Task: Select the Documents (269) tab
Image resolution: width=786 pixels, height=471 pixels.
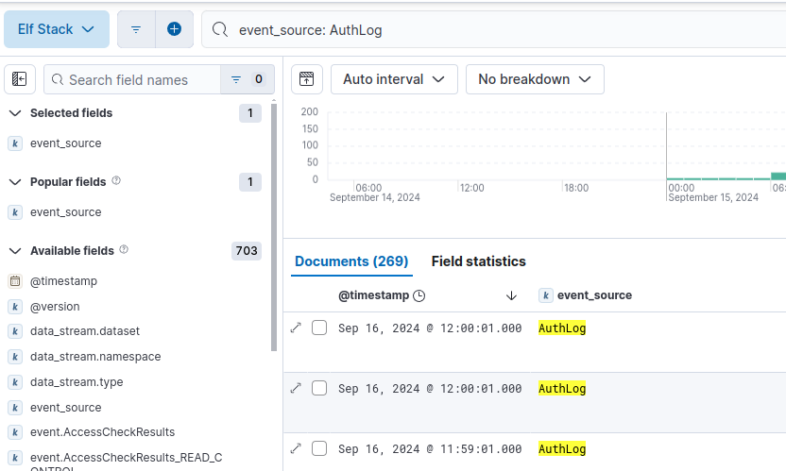Action: 351,261
